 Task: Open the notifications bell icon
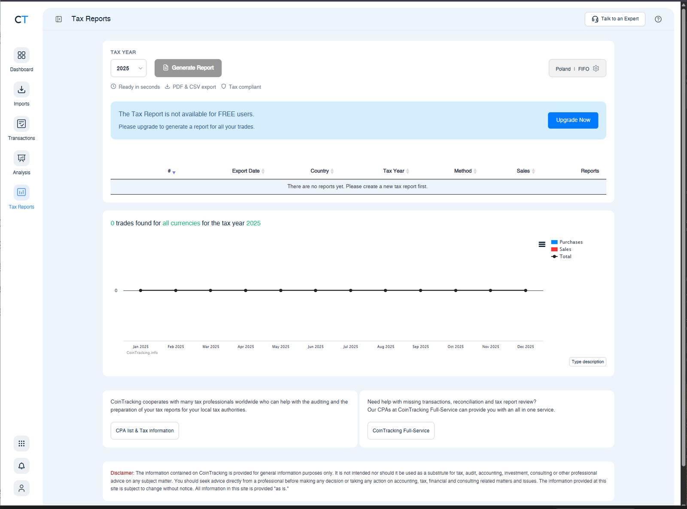click(x=21, y=466)
